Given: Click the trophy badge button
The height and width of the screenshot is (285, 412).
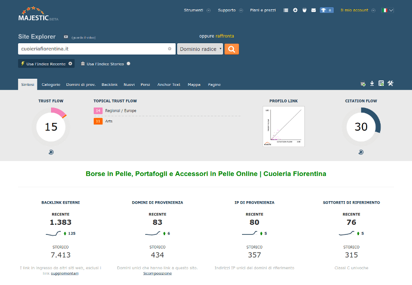Looking at the screenshot, I should click(327, 10).
